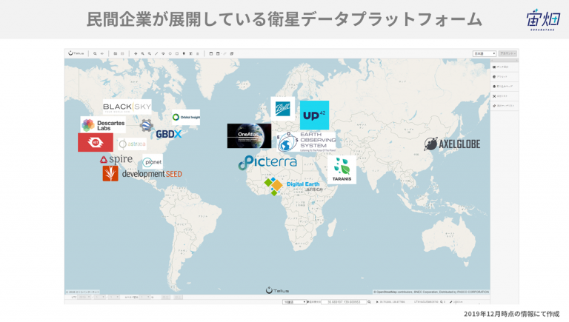Click the Earth Observing System logo
569x322 pixels.
pyautogui.click(x=307, y=142)
